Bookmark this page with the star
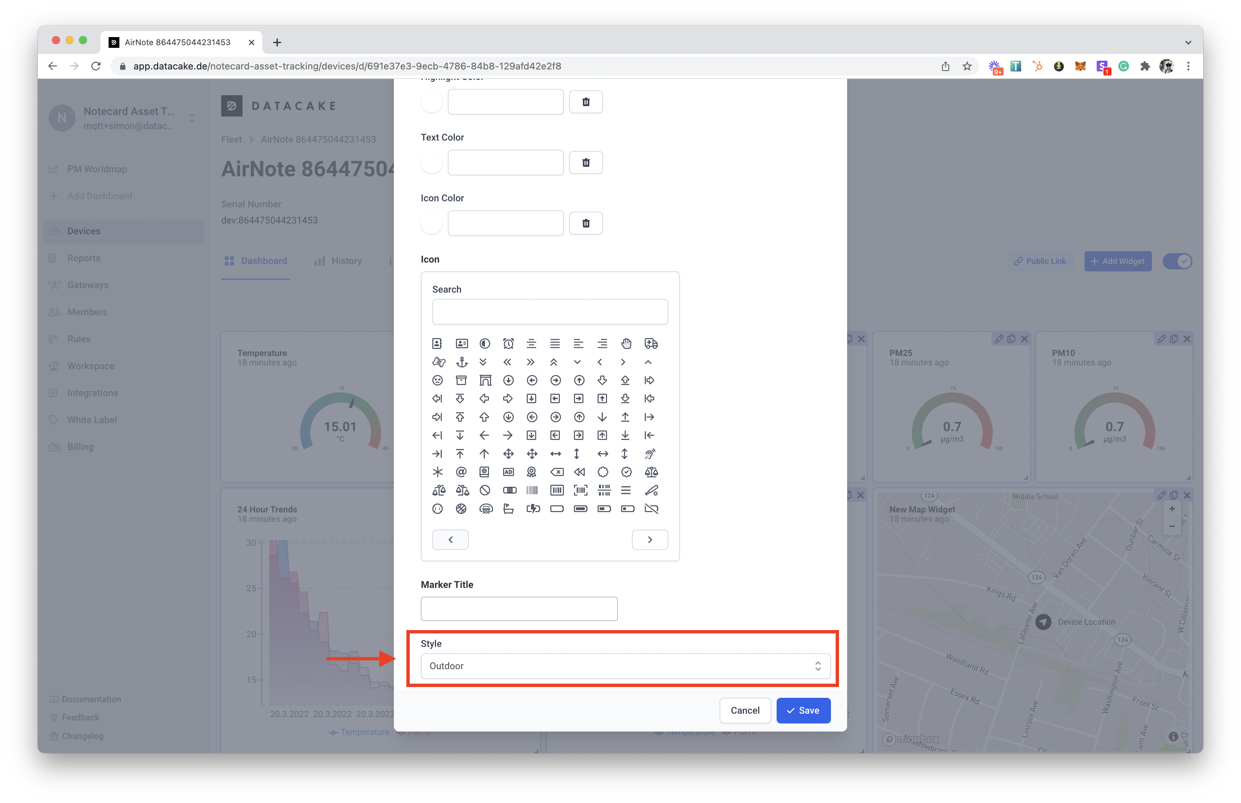This screenshot has width=1241, height=803. [967, 66]
